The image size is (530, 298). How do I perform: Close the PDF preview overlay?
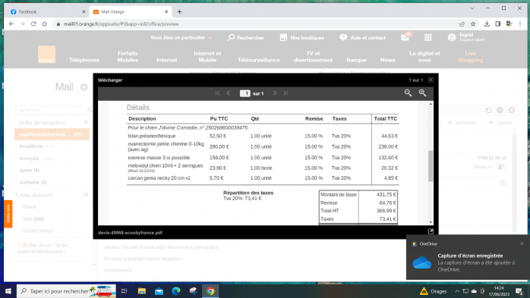click(x=431, y=80)
